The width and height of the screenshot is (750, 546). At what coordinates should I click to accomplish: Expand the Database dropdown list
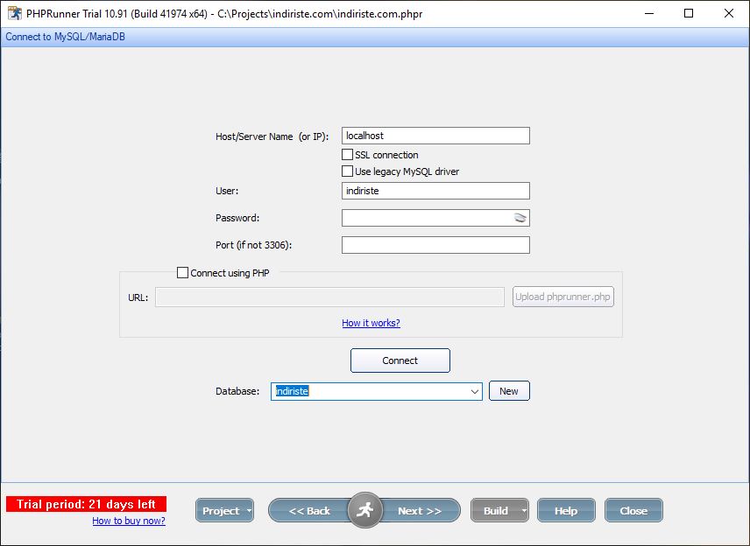(x=475, y=391)
